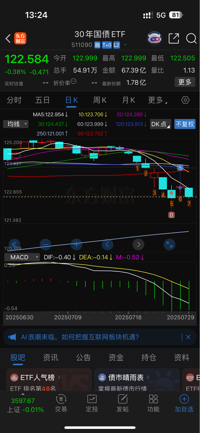Open 均线 indicator dropdown
200x433 pixels.
pos(16,124)
